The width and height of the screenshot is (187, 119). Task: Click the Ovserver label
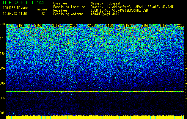pyautogui.click(x=60, y=3)
